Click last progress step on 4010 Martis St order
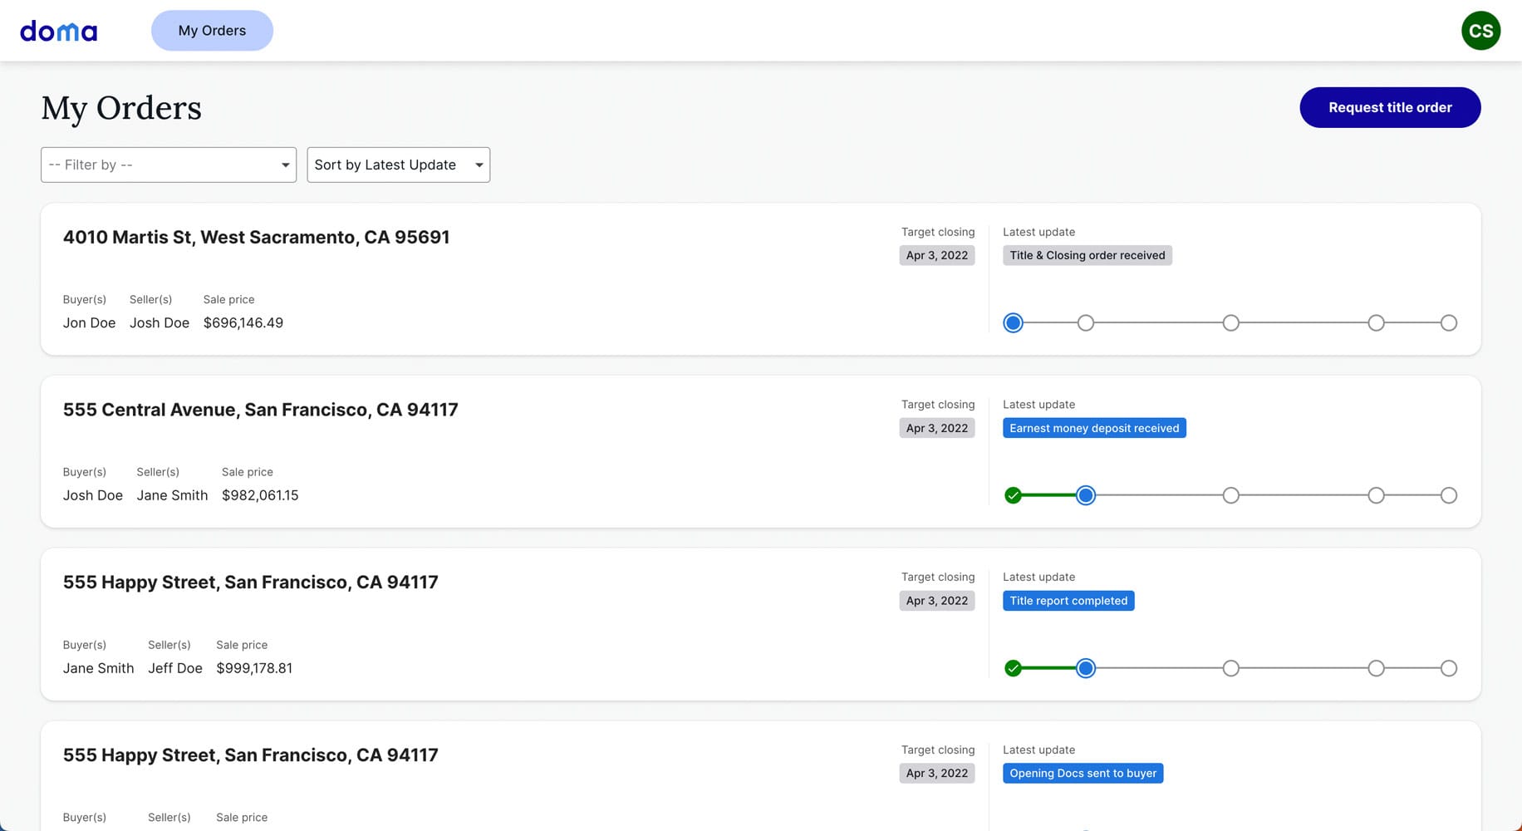This screenshot has height=831, width=1522. click(1448, 322)
